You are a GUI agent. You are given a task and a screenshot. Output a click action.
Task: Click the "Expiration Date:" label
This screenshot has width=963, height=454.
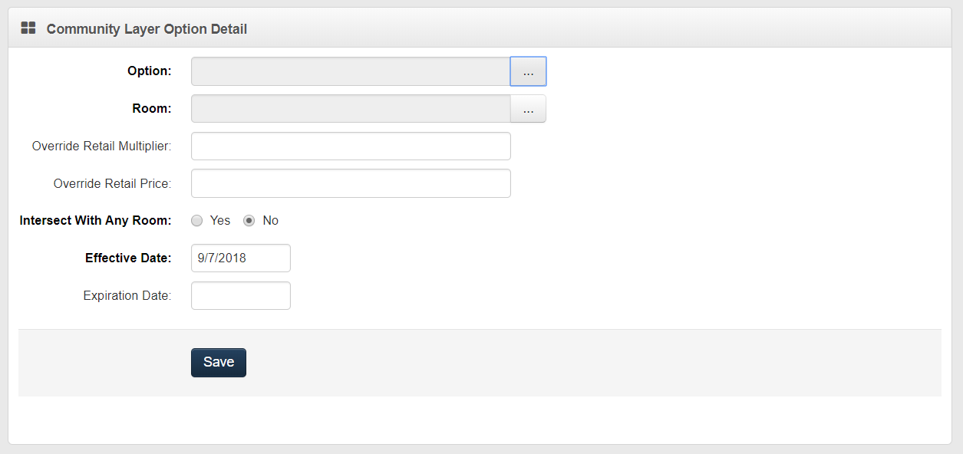pyautogui.click(x=127, y=296)
